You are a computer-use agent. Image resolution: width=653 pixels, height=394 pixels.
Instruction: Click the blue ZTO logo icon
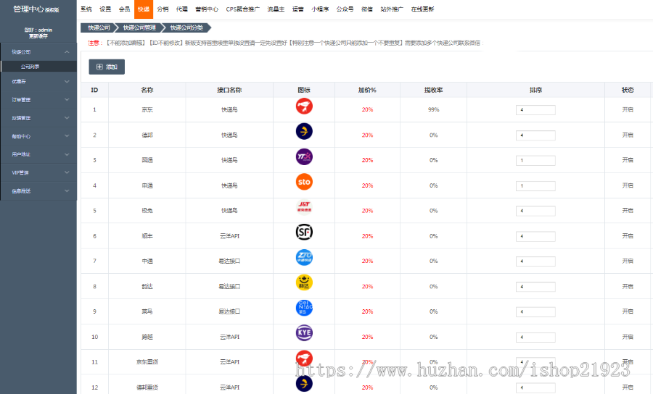tap(304, 258)
